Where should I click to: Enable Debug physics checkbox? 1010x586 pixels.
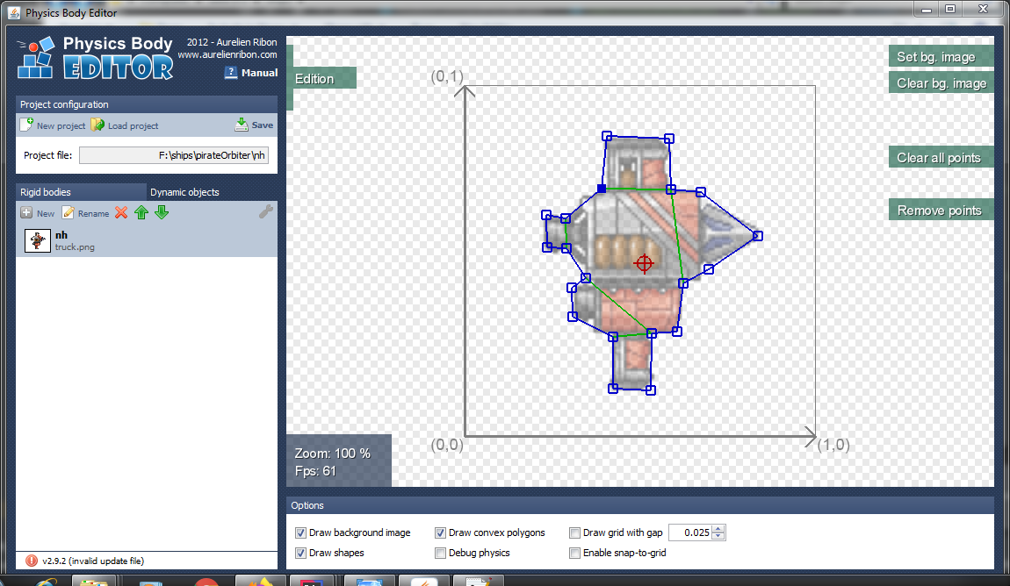coord(440,553)
